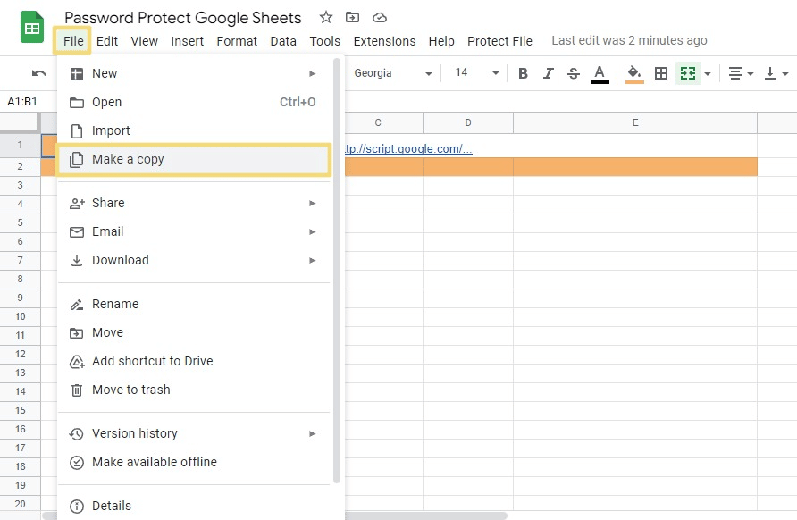Check the cloud save status icon
The height and width of the screenshot is (520, 797).
click(380, 18)
